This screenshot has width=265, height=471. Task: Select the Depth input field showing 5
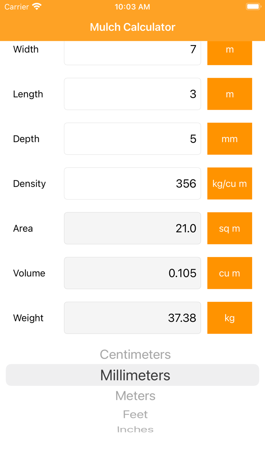coord(132,139)
